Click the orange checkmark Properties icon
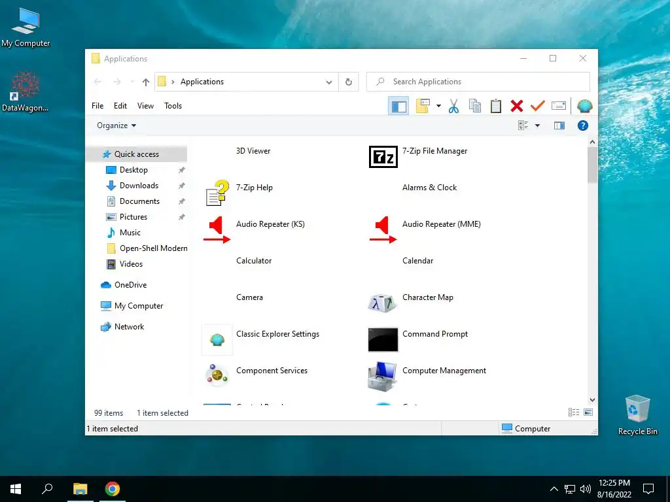This screenshot has width=670, height=502. [538, 106]
